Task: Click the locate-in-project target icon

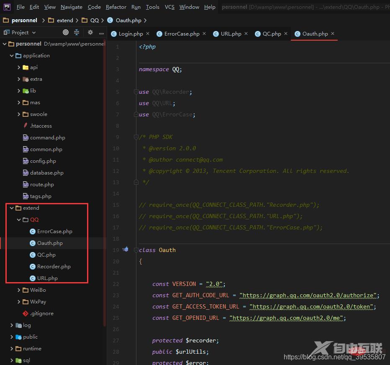Action: click(x=66, y=32)
